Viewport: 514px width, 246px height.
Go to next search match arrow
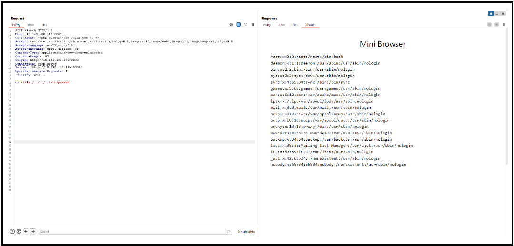[x=33, y=231]
